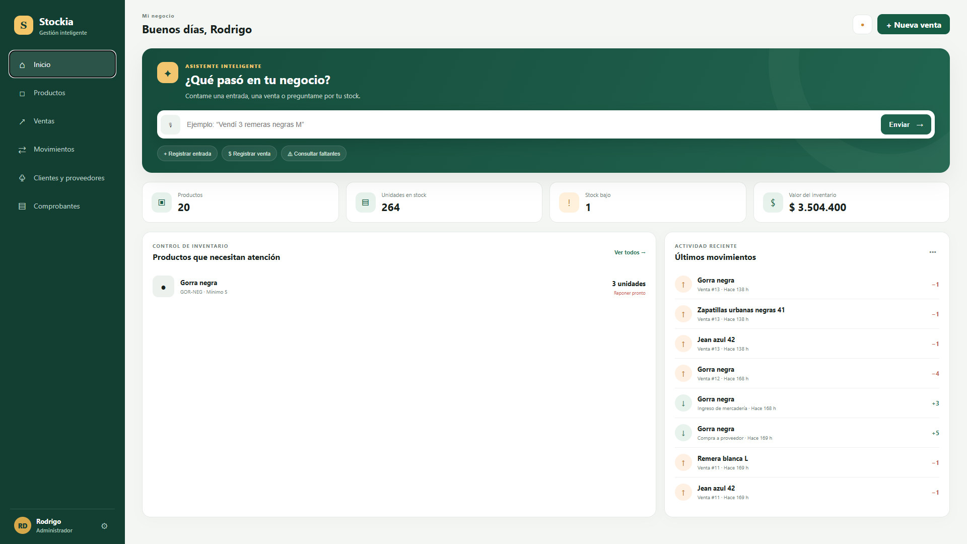The image size is (967, 544).
Task: Click the 'Reponer pronto' label
Action: coord(630,293)
